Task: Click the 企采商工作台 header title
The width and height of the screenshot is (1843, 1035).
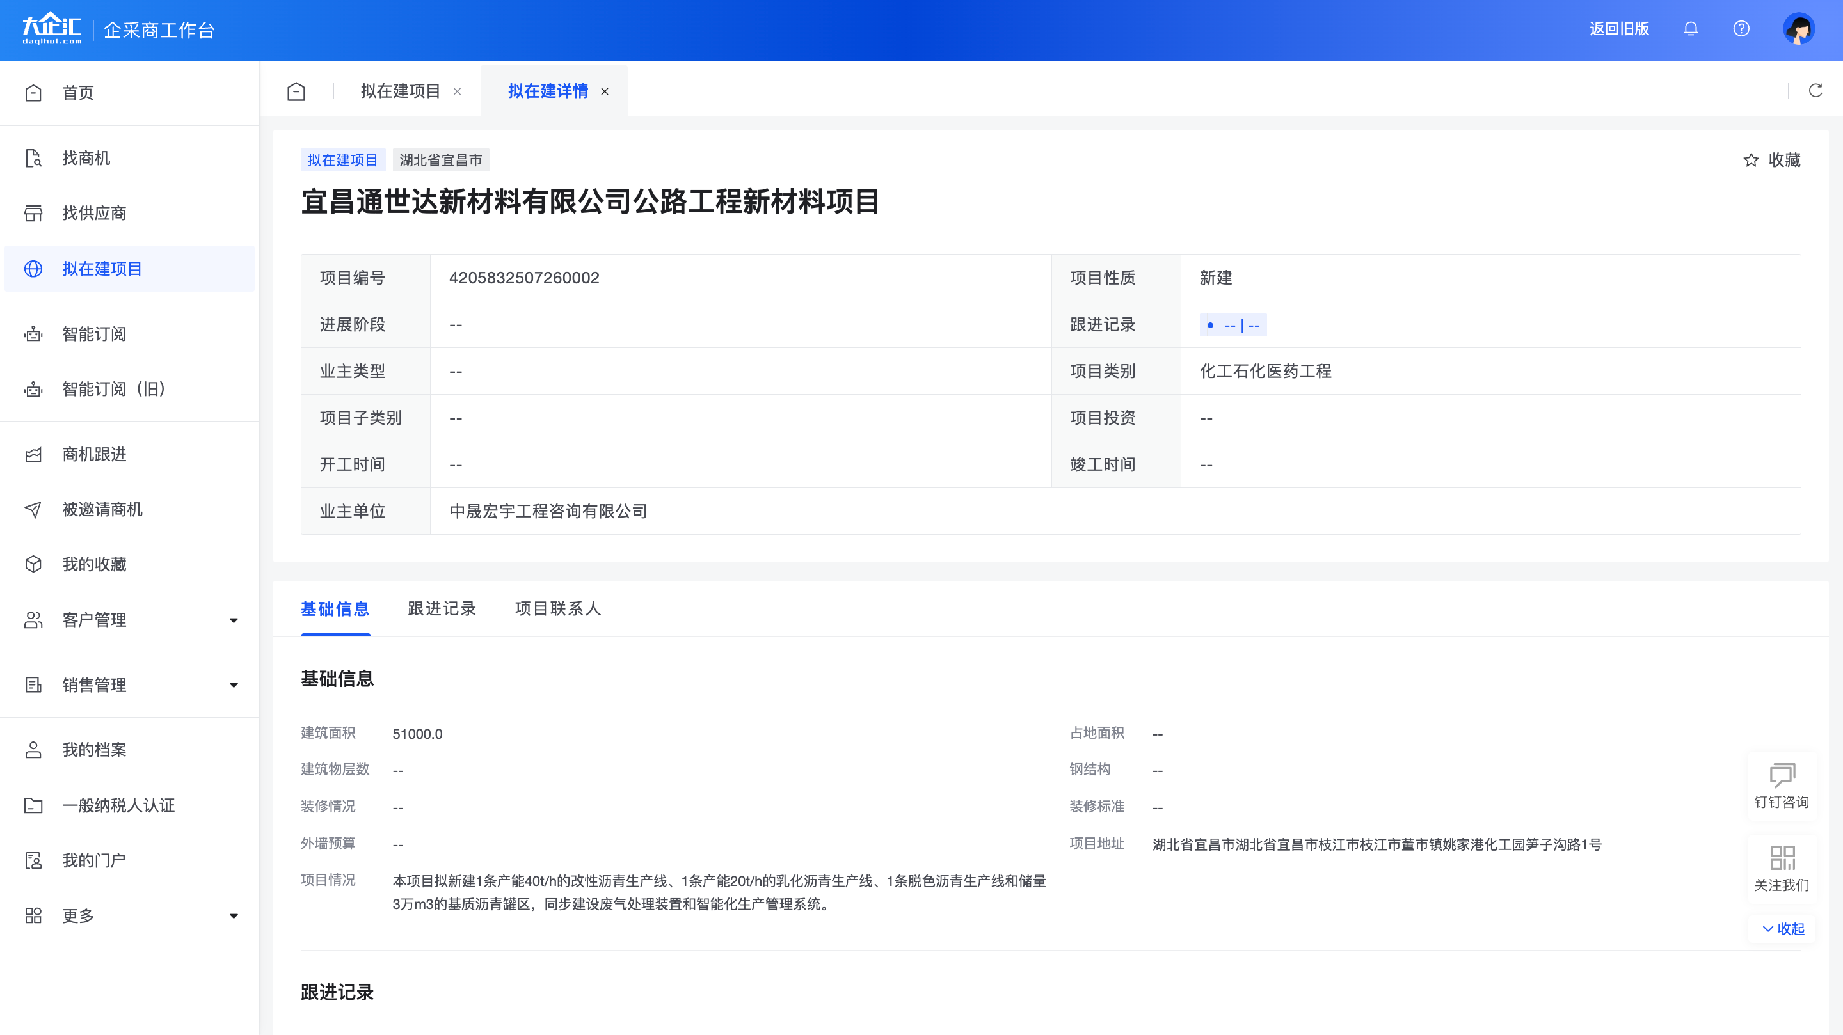Action: tap(159, 30)
